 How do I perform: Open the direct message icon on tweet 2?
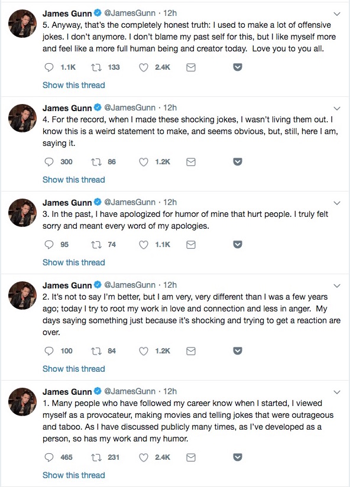[190, 351]
